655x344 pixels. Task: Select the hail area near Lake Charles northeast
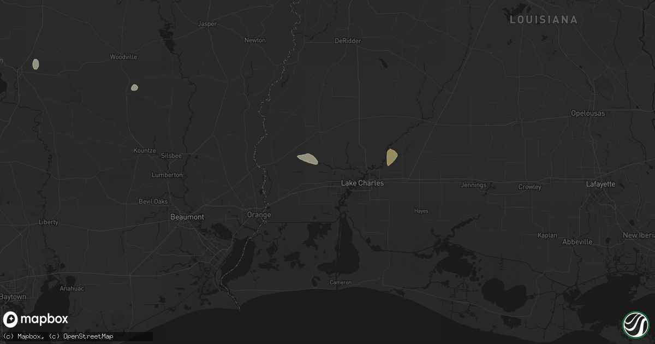pos(391,157)
